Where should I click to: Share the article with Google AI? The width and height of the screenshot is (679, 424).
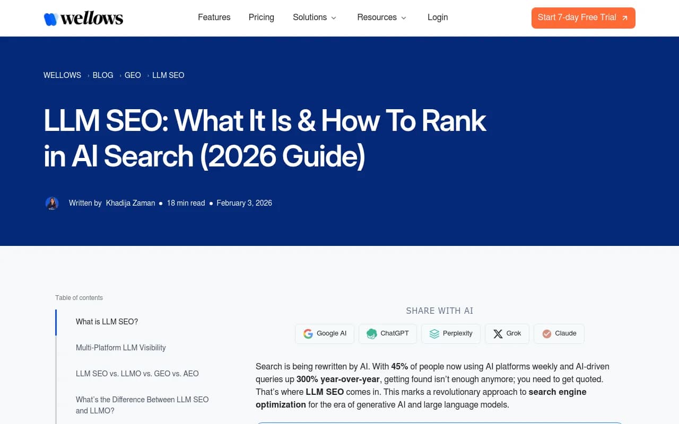pyautogui.click(x=324, y=333)
